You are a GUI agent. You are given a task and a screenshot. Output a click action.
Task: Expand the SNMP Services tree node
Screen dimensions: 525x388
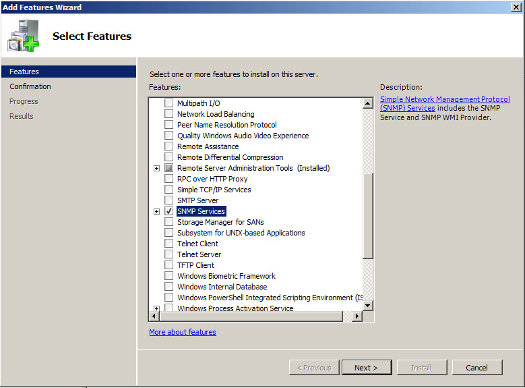click(156, 211)
